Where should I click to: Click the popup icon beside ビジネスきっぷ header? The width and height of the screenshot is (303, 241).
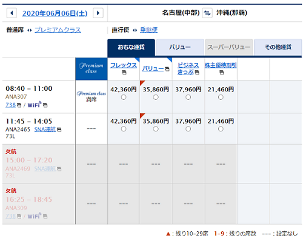tap(197, 72)
